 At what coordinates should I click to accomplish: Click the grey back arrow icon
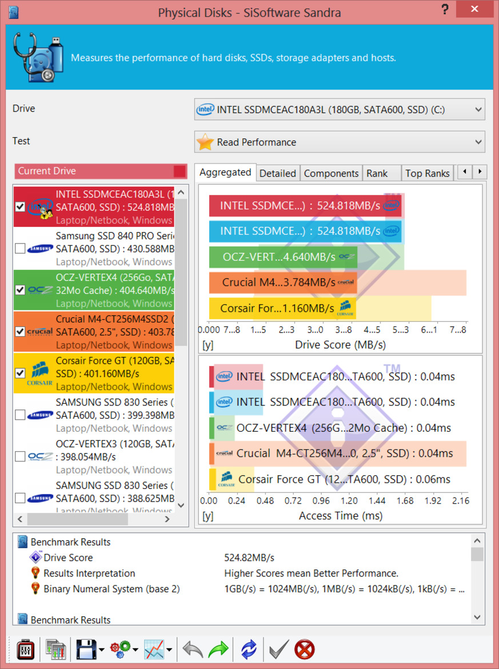point(193,650)
